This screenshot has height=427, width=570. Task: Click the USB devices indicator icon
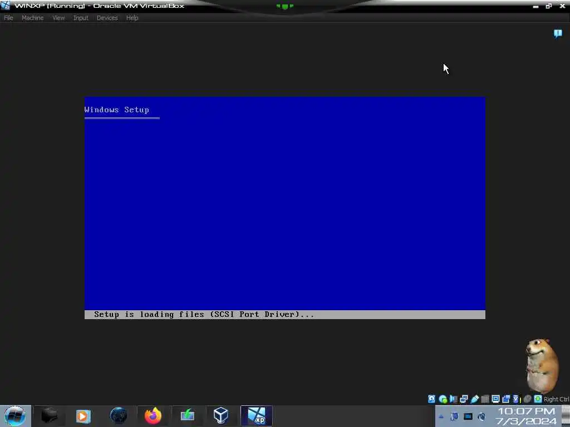coord(474,399)
